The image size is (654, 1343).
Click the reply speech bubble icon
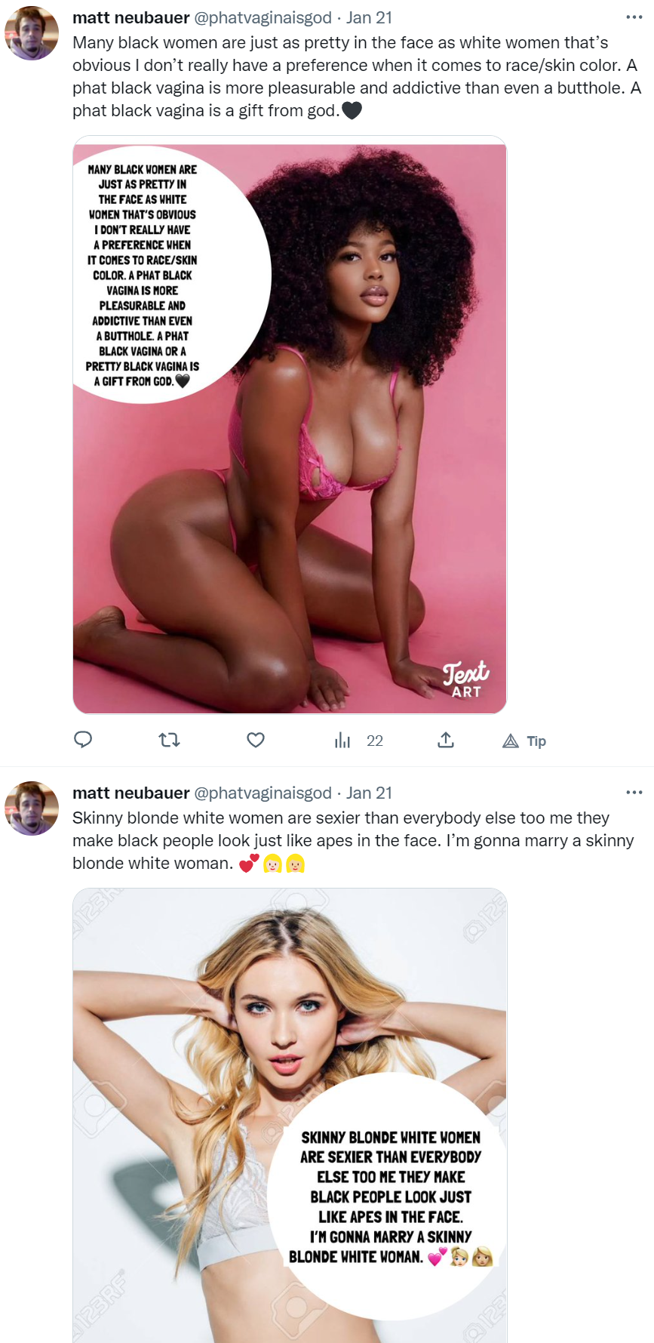click(83, 740)
